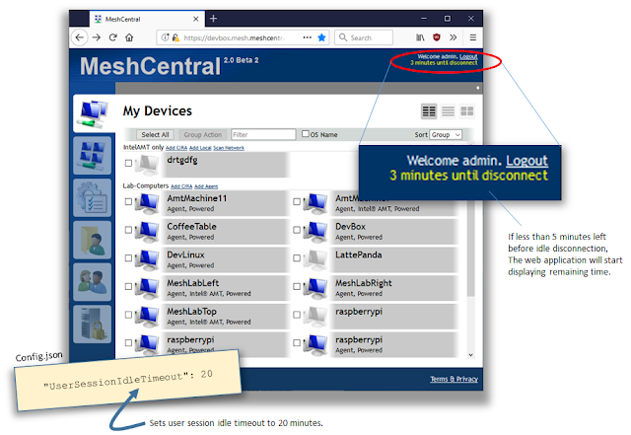The width and height of the screenshot is (631, 435).
Task: Open the Terms & Privacy link
Action: 454,379
